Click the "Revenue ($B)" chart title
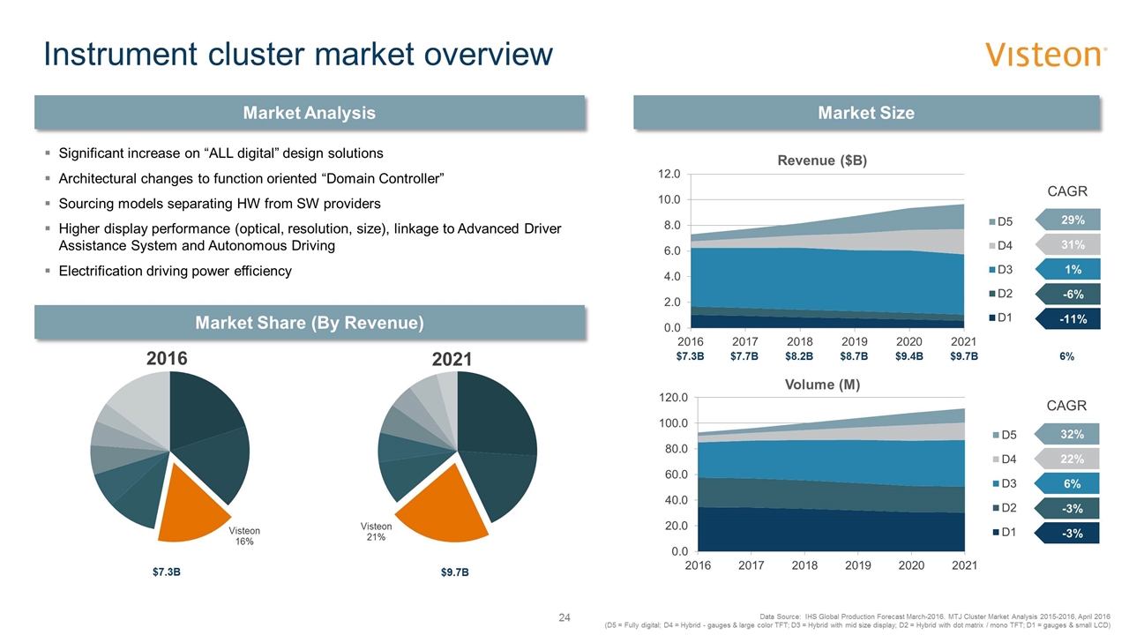Viewport: 1129px width, 635px height. 822,161
